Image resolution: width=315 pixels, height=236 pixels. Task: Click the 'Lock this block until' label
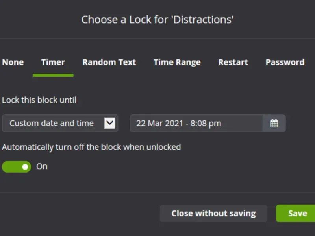(x=39, y=100)
